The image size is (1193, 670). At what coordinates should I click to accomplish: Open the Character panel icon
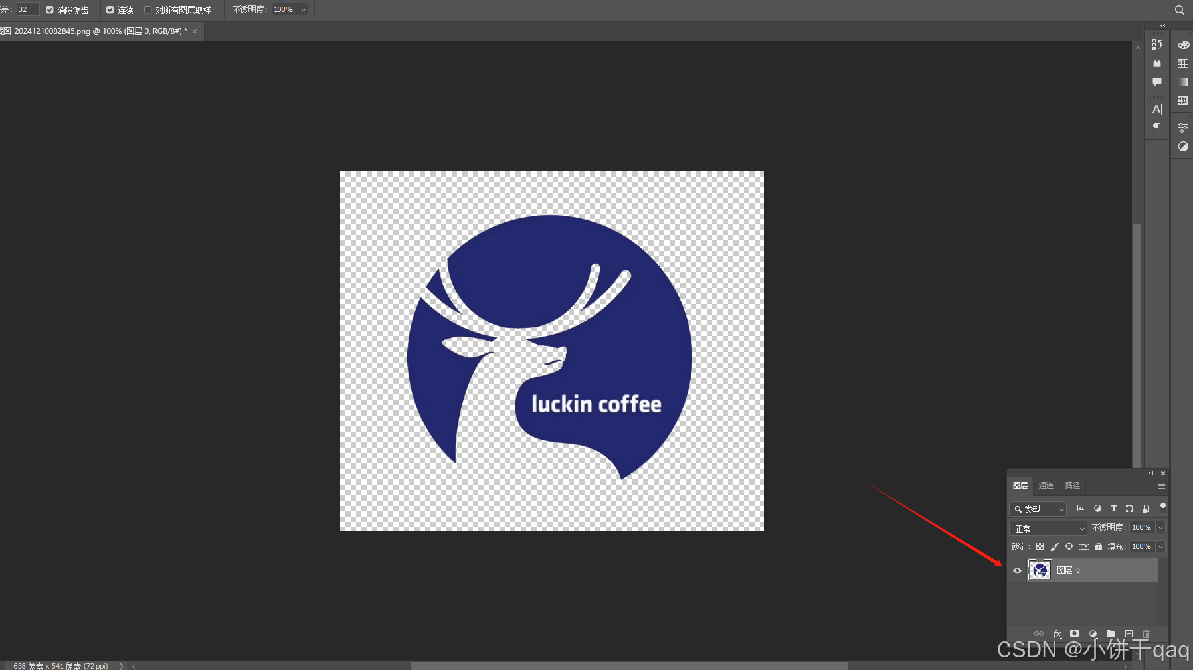1157,109
